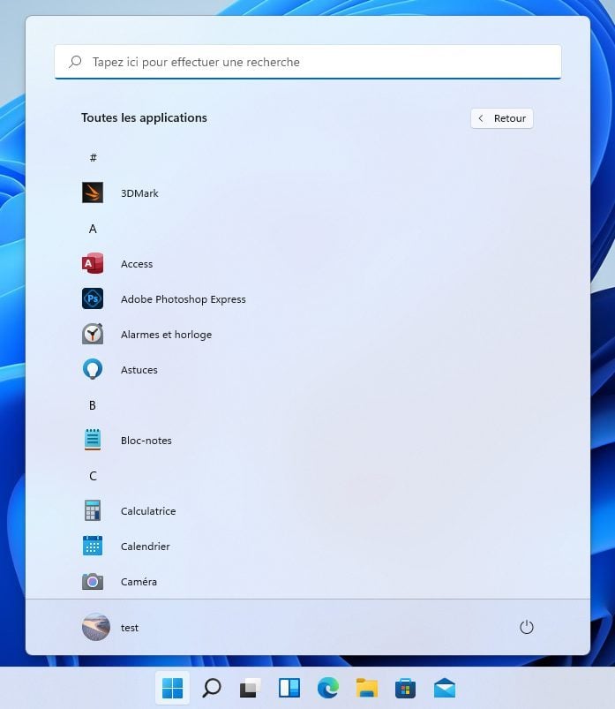This screenshot has height=709, width=615.
Task: Select 'Adobe Photoshop Express' text entry
Action: (x=184, y=299)
